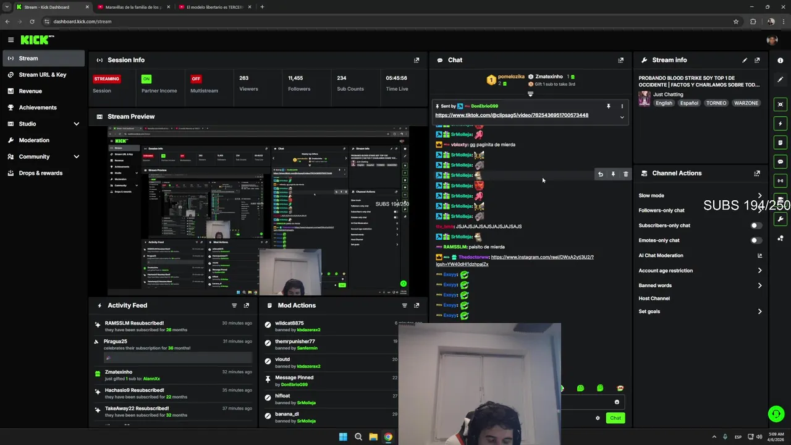
Task: Open Thedoctorwx's Instagram reel link
Action: point(515,261)
